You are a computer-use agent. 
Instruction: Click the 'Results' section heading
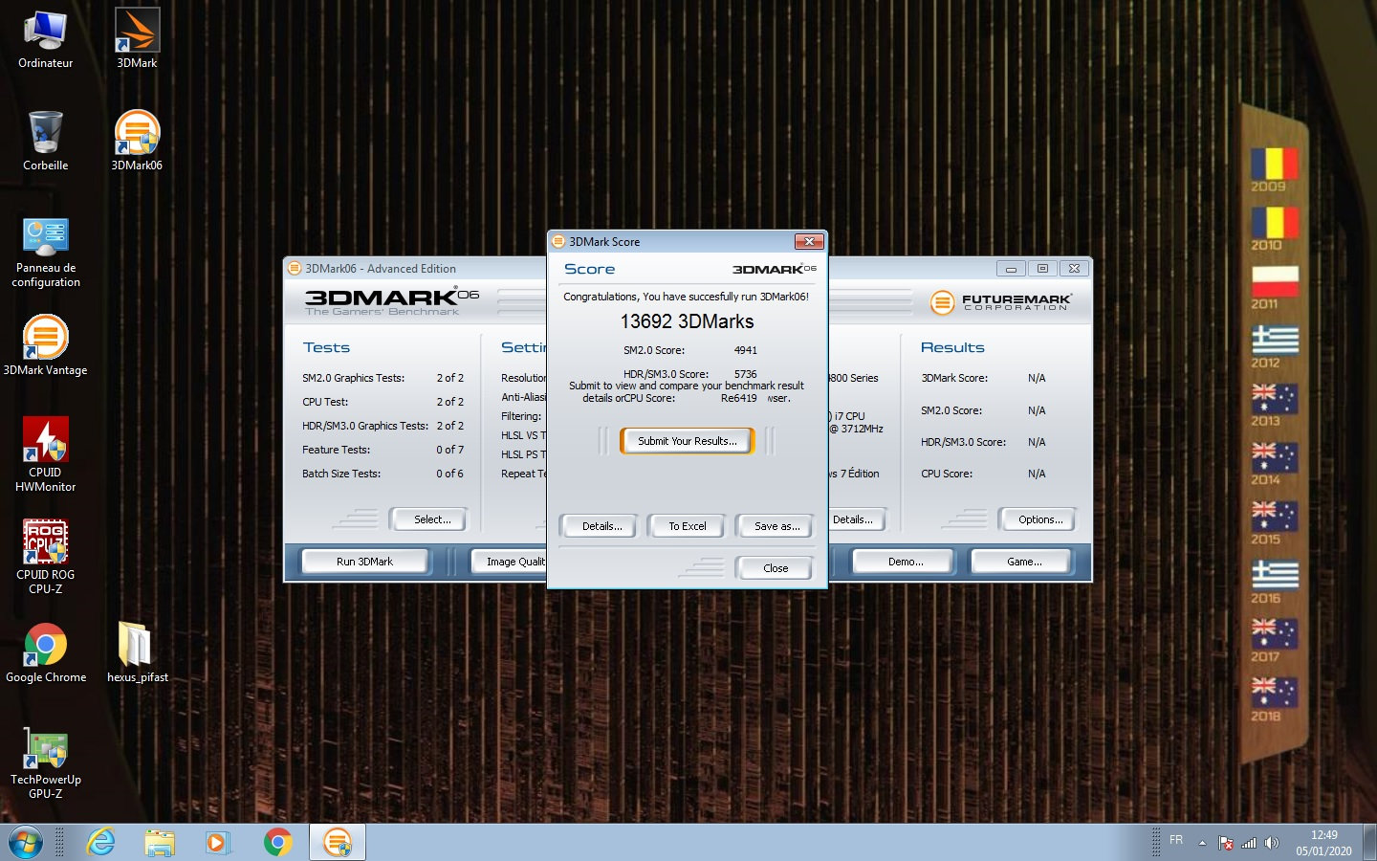coord(952,347)
